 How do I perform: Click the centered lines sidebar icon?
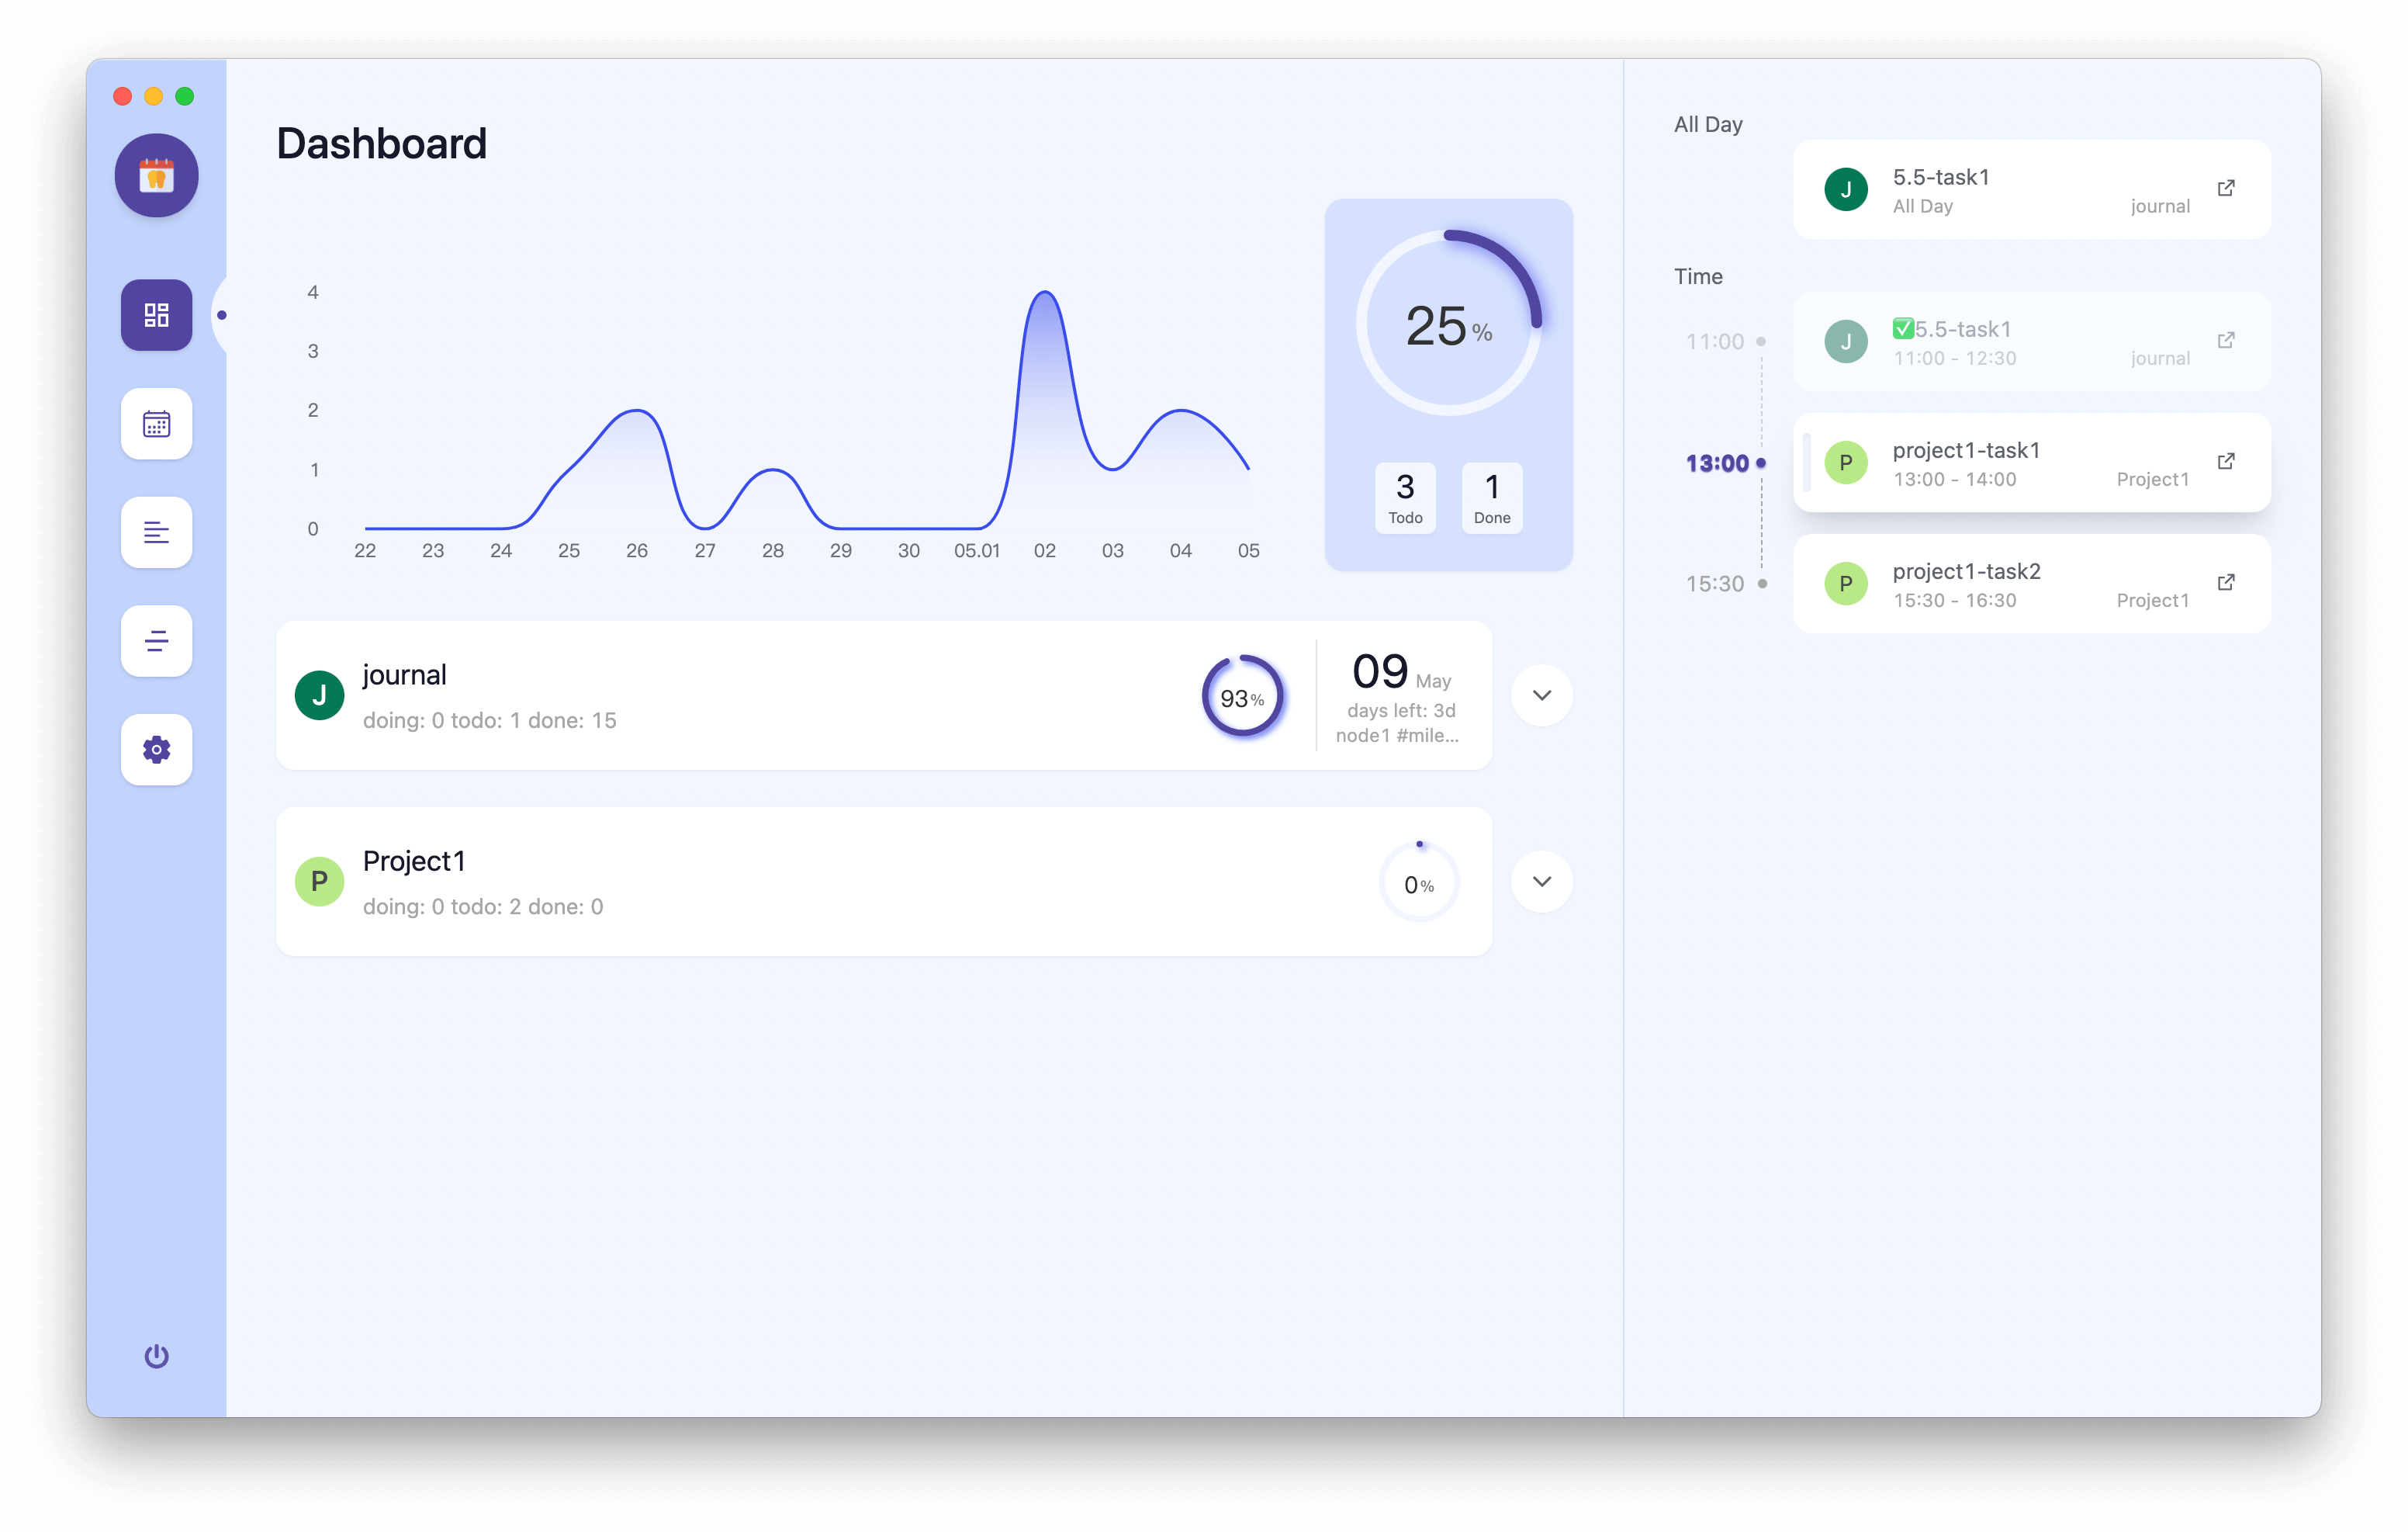(x=156, y=641)
